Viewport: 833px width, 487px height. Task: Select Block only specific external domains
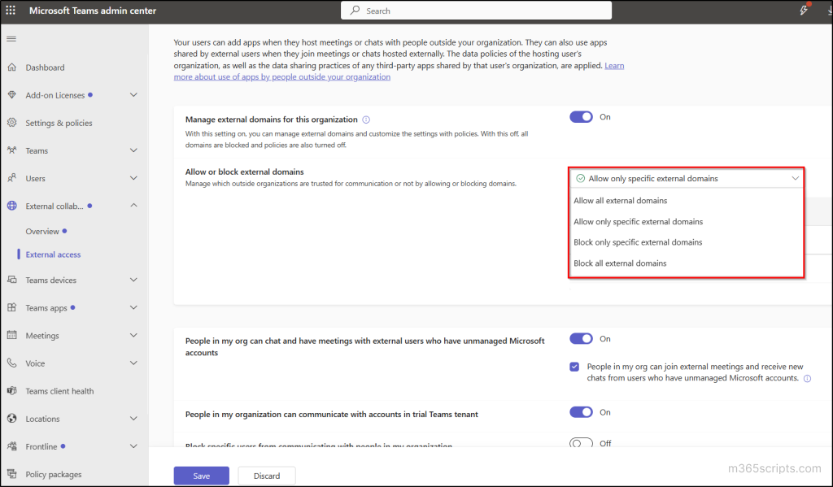[686, 242]
